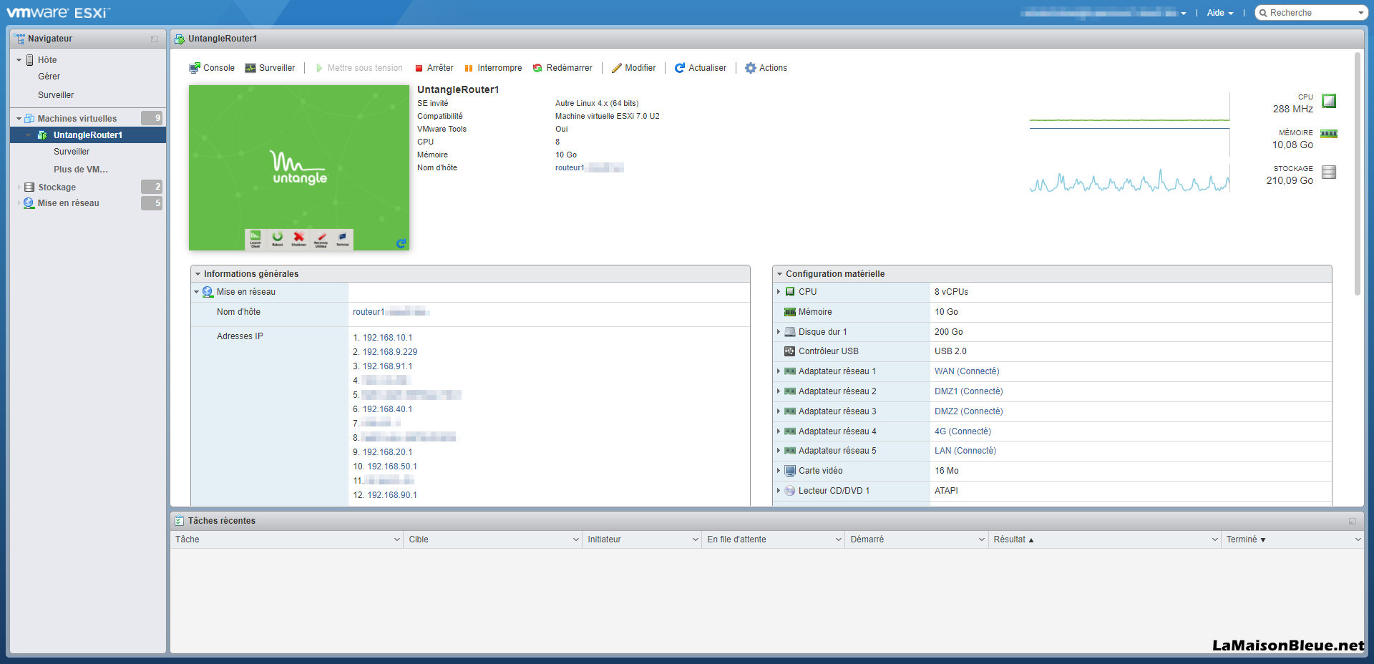
Task: Expand the Lecteur CD/DVD 1 row
Action: click(x=779, y=491)
